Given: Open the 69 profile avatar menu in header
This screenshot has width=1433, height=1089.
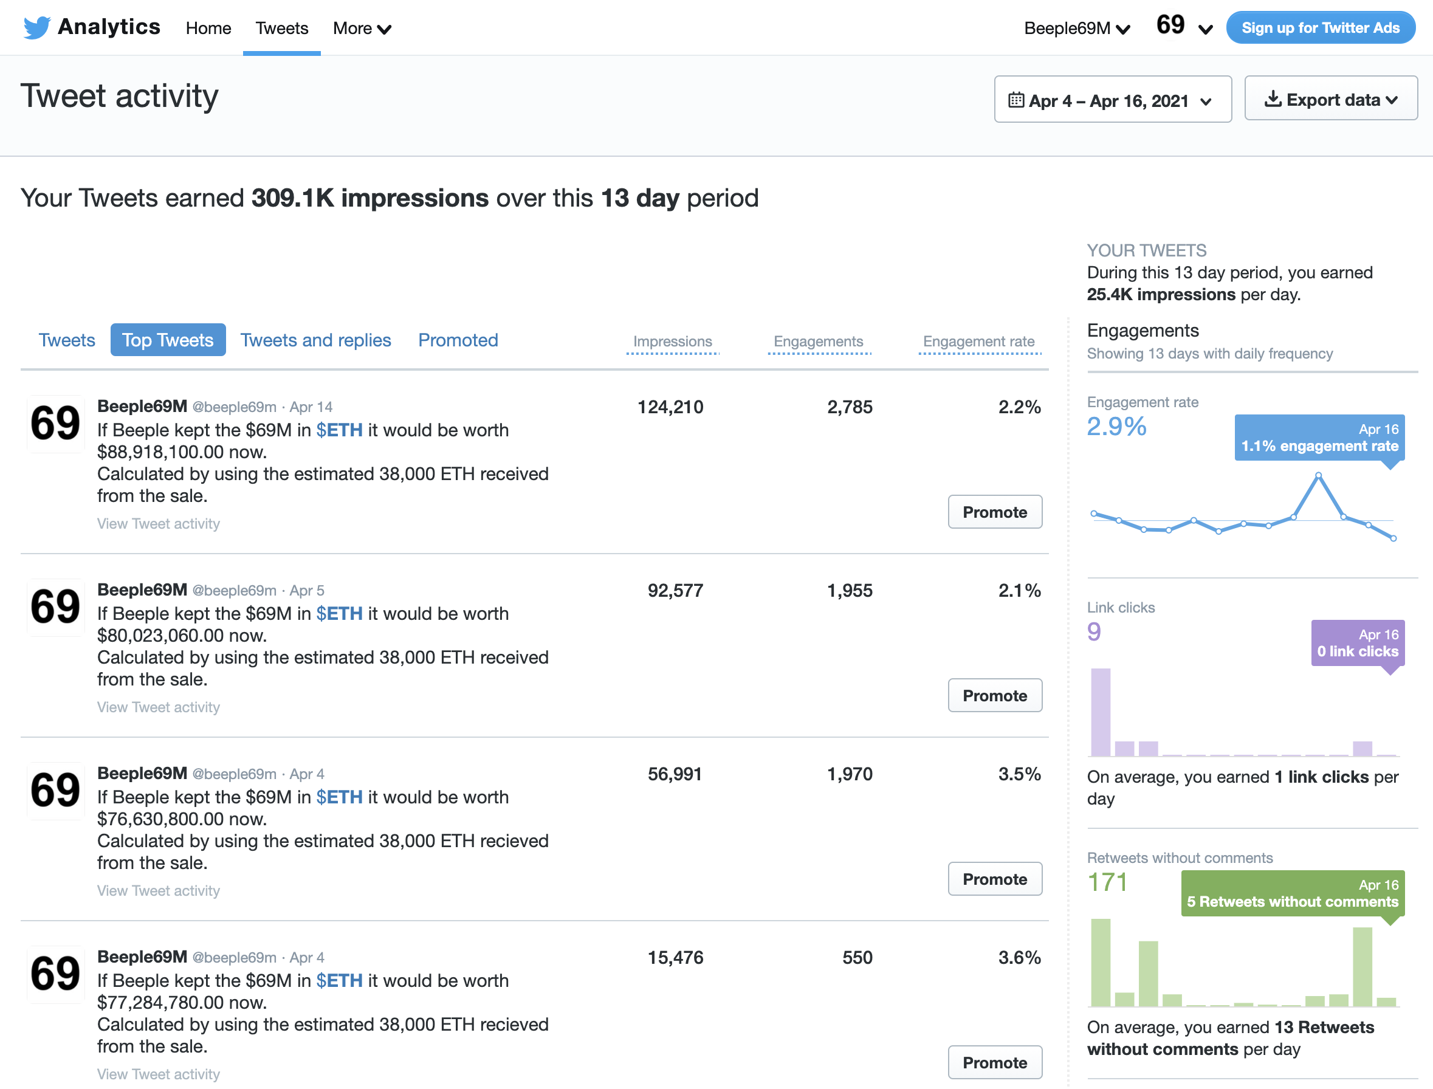Looking at the screenshot, I should tap(1184, 26).
